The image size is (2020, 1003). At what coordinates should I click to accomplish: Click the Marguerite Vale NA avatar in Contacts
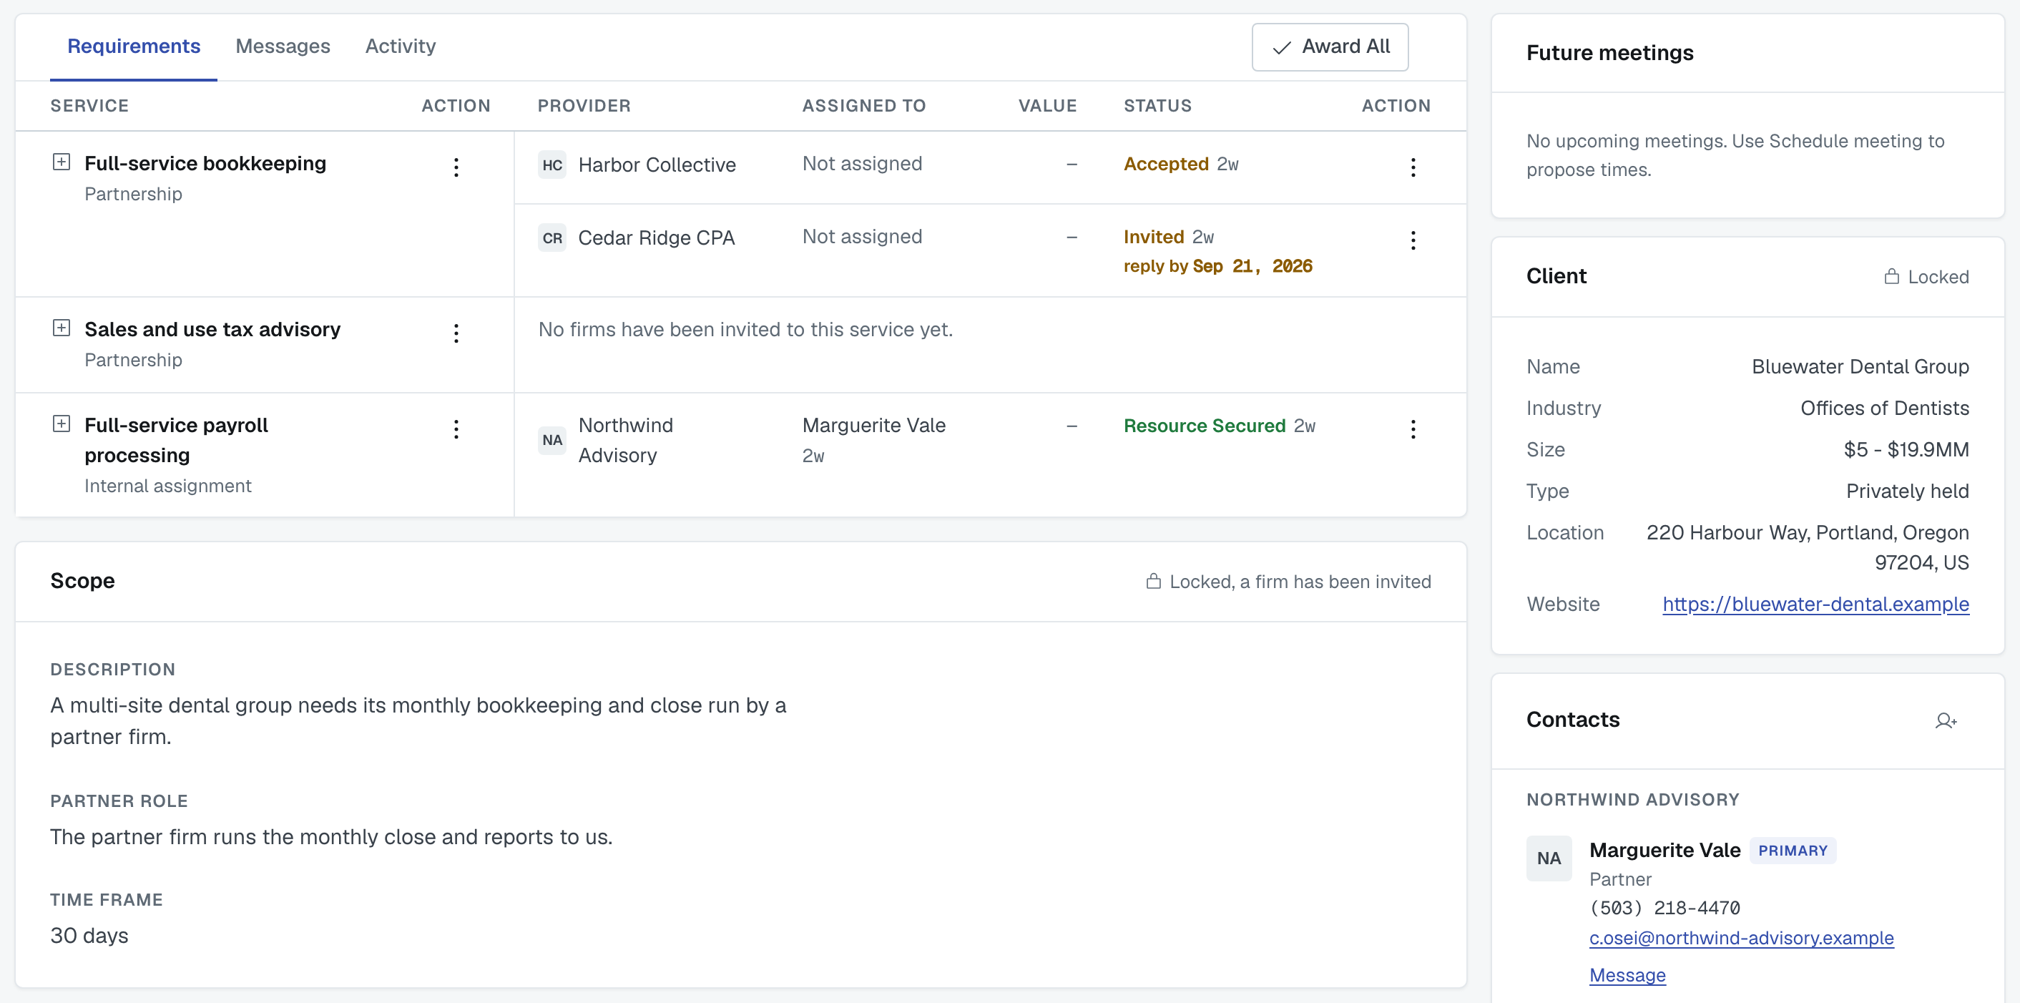[x=1548, y=858]
